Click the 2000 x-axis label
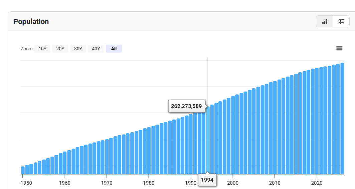The height and width of the screenshot is (189, 355). coord(233,183)
